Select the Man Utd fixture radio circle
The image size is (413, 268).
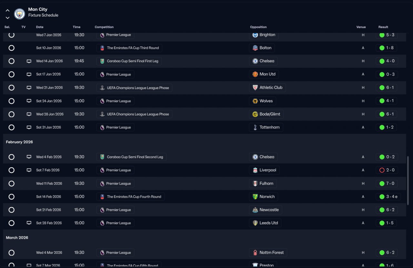pyautogui.click(x=12, y=74)
